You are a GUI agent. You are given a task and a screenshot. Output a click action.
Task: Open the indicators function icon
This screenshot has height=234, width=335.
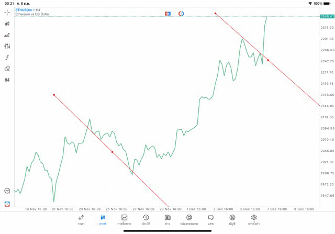click(7, 57)
